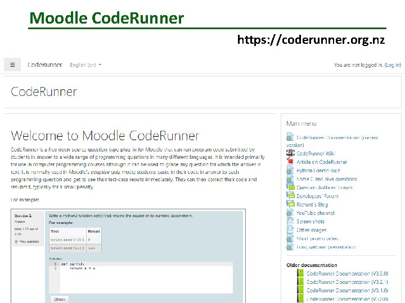Viewport: 405px width, 303px height.
Task: Open Richard's Blog link
Action: coord(312,205)
